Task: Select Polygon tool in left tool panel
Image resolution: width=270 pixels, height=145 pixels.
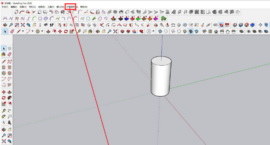Action: click(10, 73)
